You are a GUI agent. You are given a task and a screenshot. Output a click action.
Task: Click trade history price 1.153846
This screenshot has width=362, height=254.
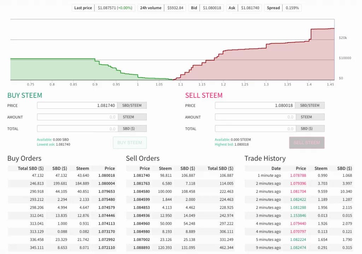tap(298, 216)
